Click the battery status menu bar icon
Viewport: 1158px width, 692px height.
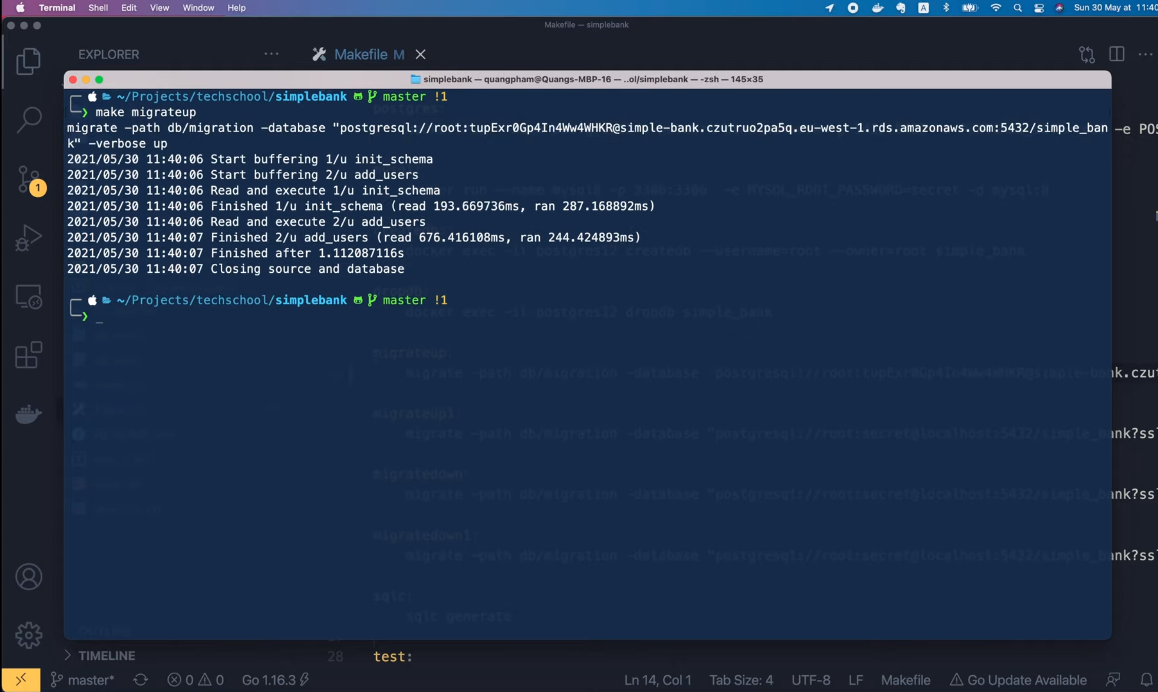click(969, 8)
